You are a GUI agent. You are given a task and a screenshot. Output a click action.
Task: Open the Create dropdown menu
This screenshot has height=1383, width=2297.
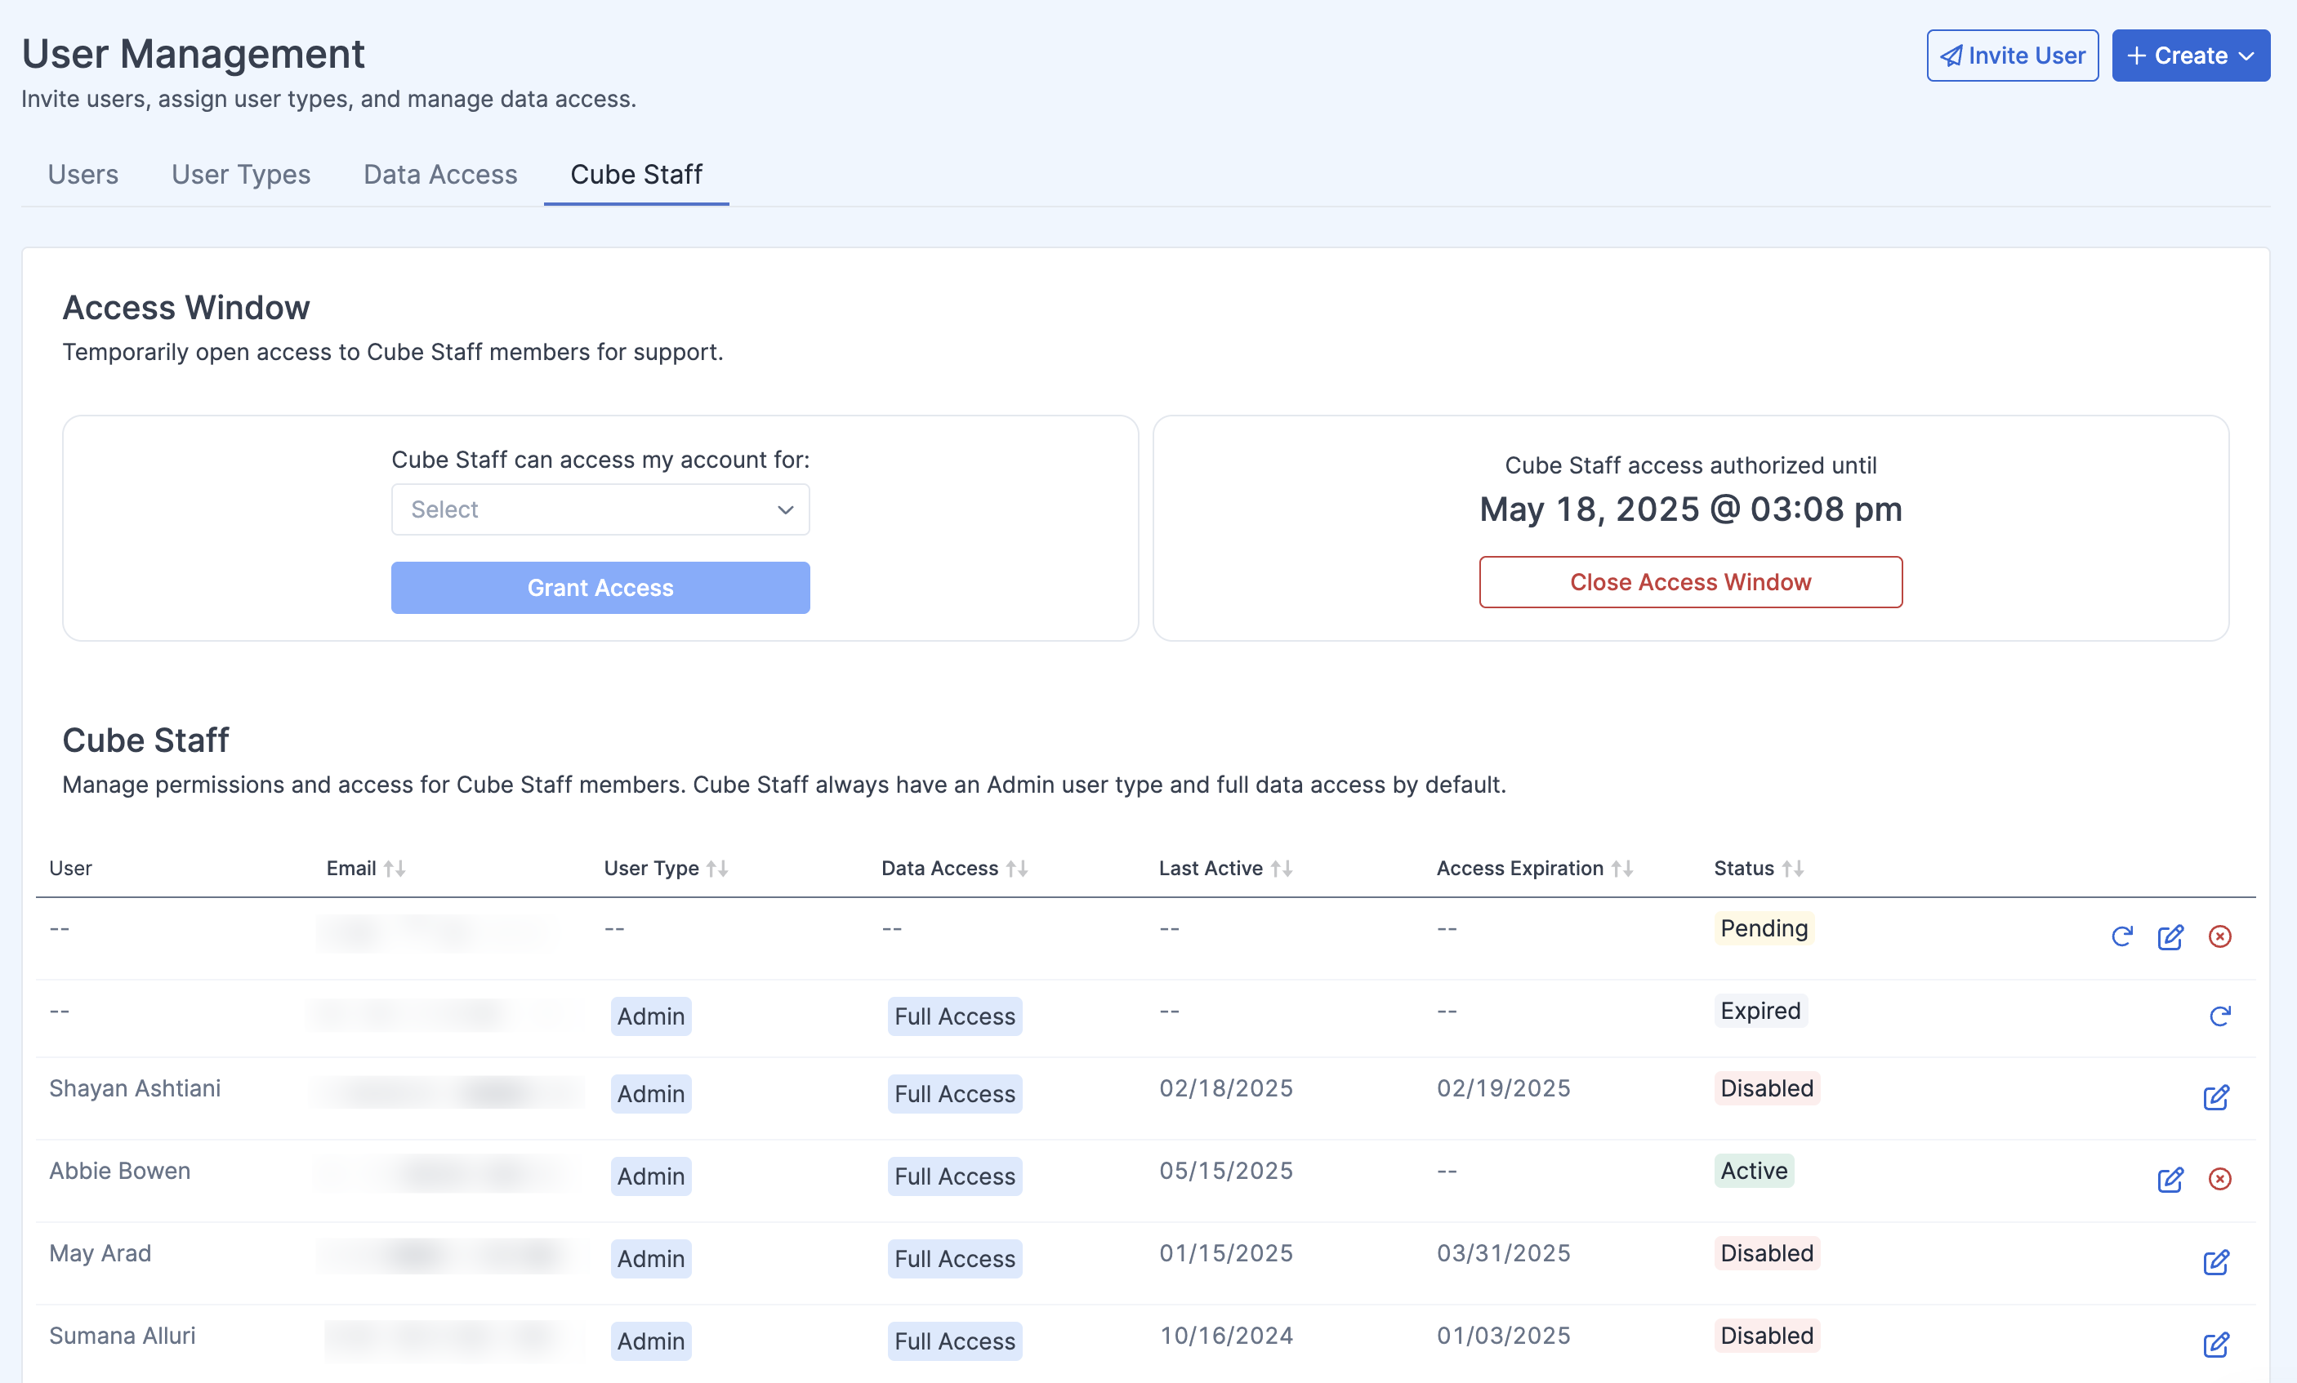point(2191,56)
